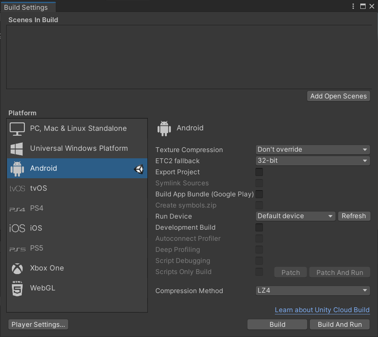Select the tvOS platform row
Viewport: 378px width, 337px height.
[x=77, y=188]
